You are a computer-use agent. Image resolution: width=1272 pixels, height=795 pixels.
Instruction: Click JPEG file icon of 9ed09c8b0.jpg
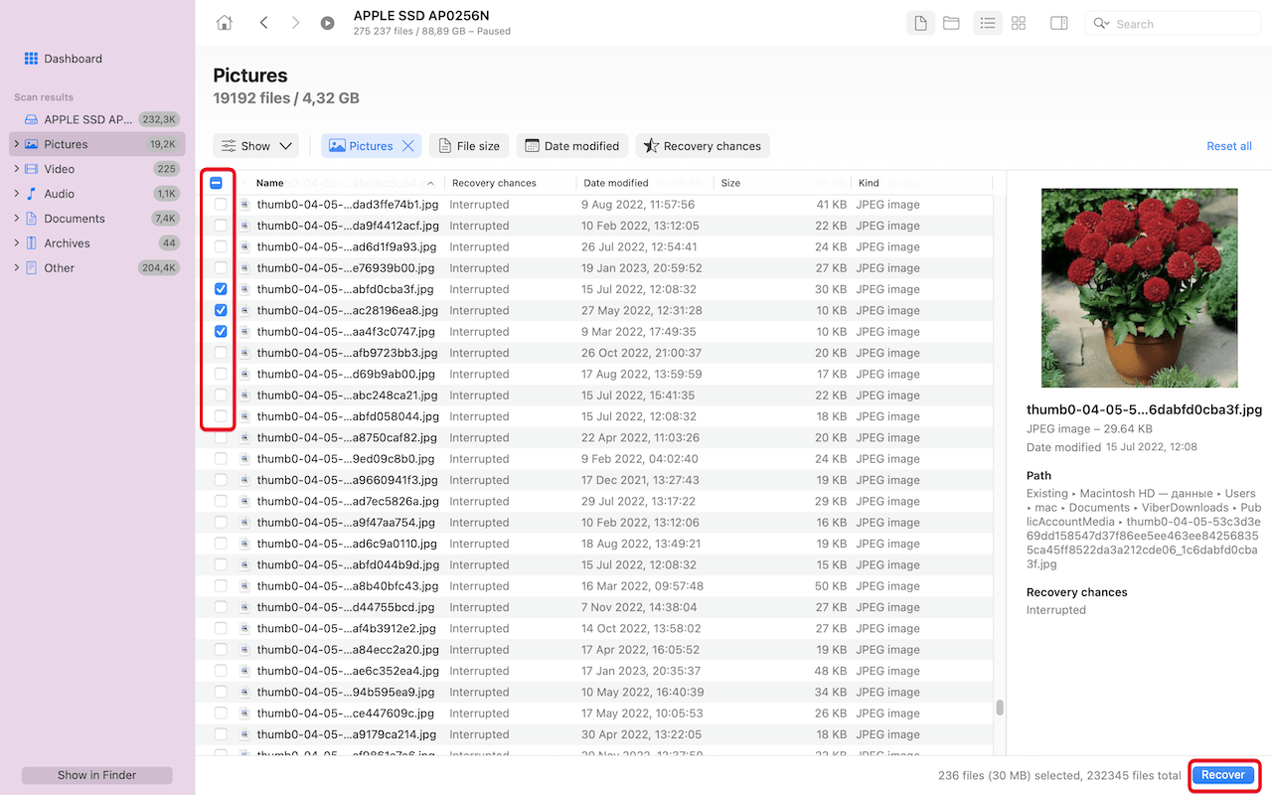point(244,459)
